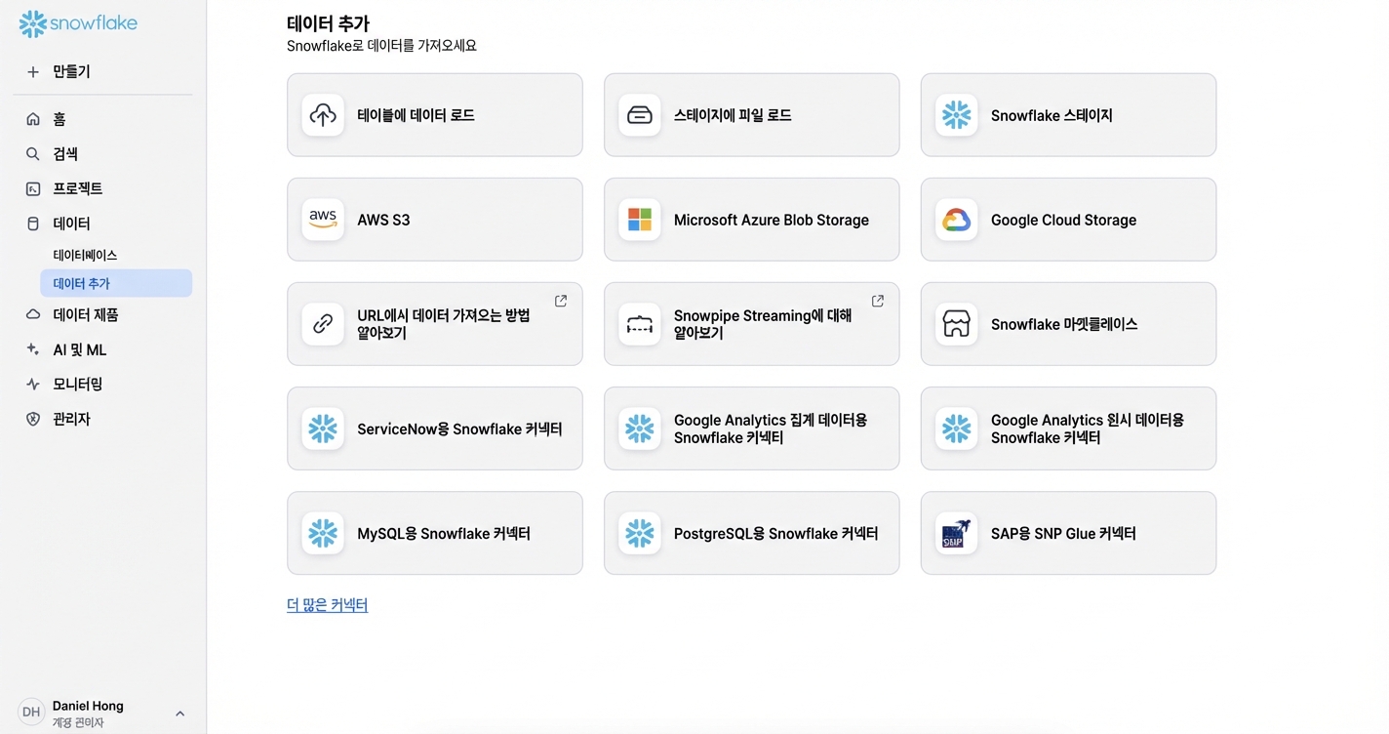Viewport: 1389px width, 734px height.
Task: Click the Google Cloud logo icon
Action: [957, 220]
